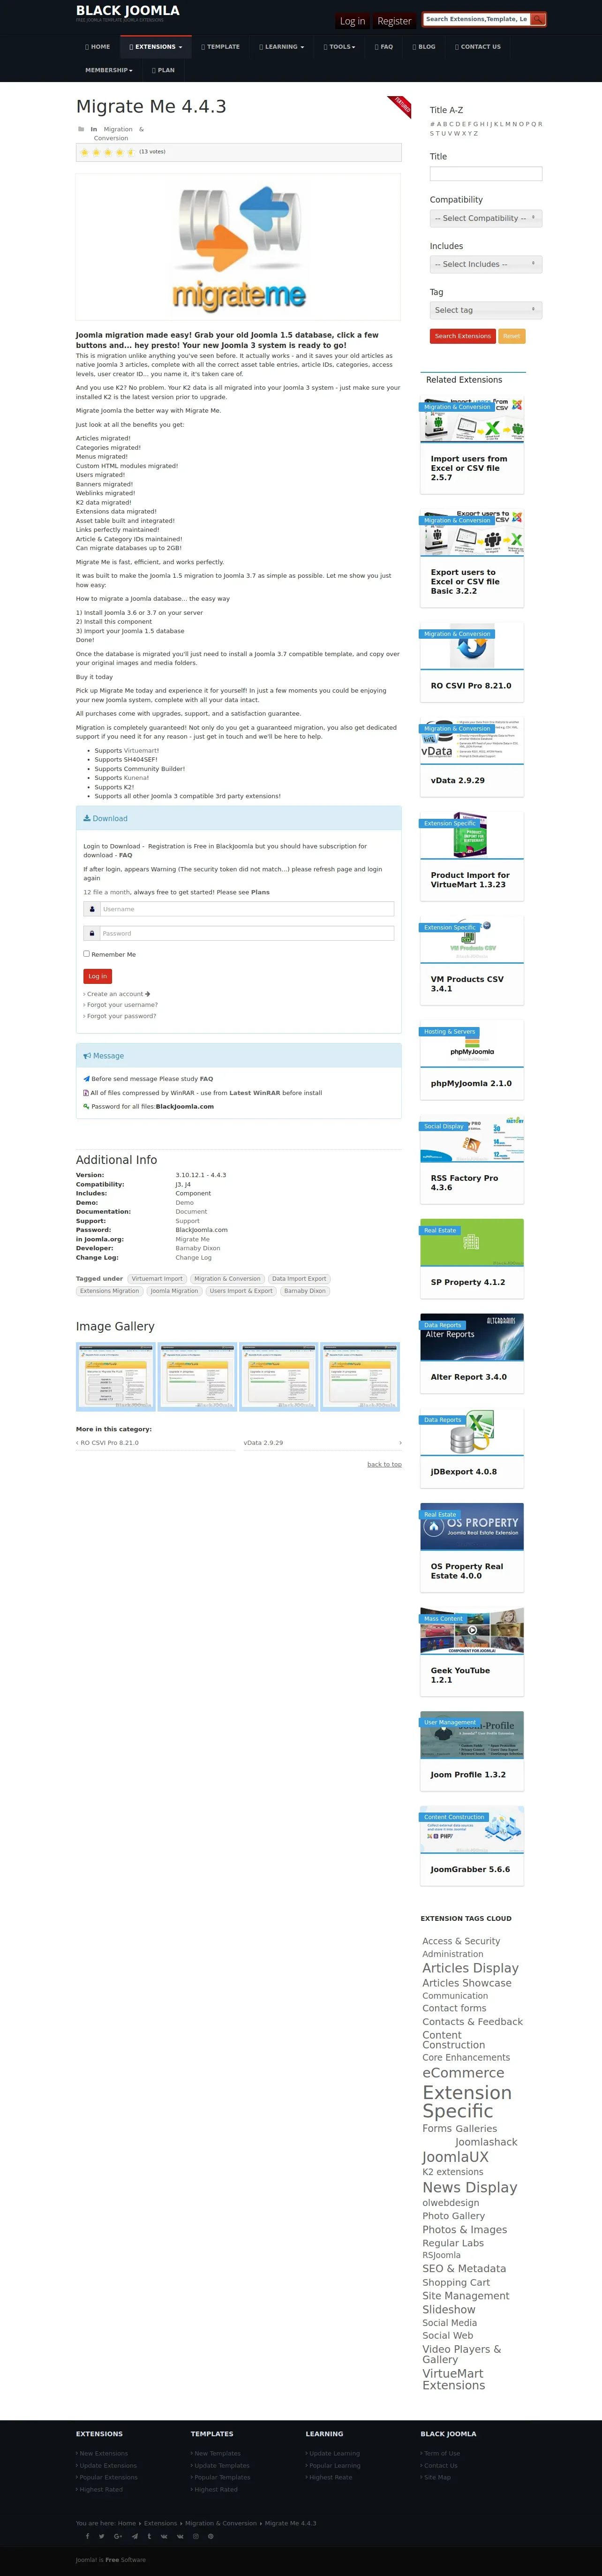Open the Select tag dropdown
The height and width of the screenshot is (2576, 602).
click(x=486, y=310)
